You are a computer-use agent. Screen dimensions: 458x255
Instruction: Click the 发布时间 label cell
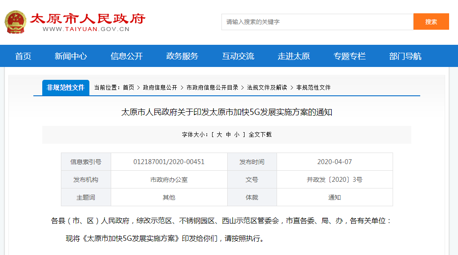click(252, 162)
